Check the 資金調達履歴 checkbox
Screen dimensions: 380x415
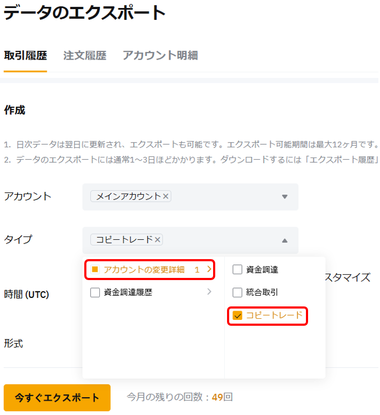(x=95, y=292)
